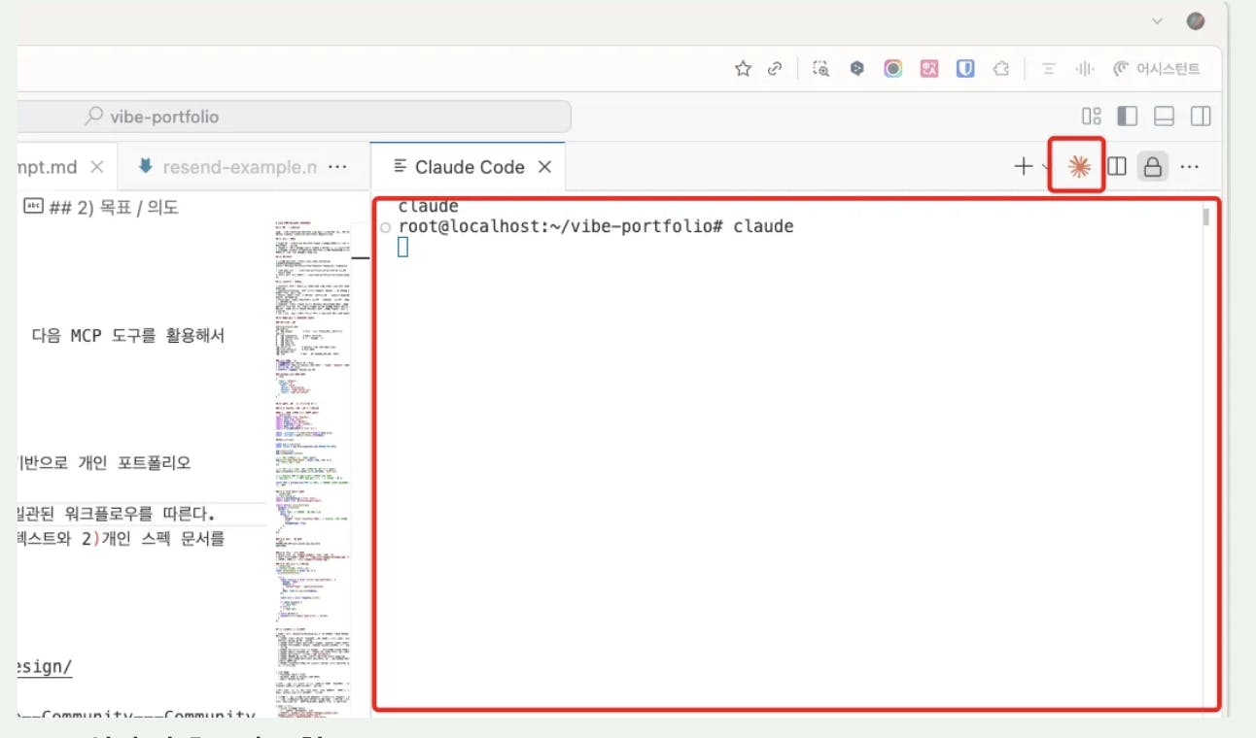Viewport: 1256px width, 738px height.
Task: Open more actions for the terminal group
Action: 1189,167
